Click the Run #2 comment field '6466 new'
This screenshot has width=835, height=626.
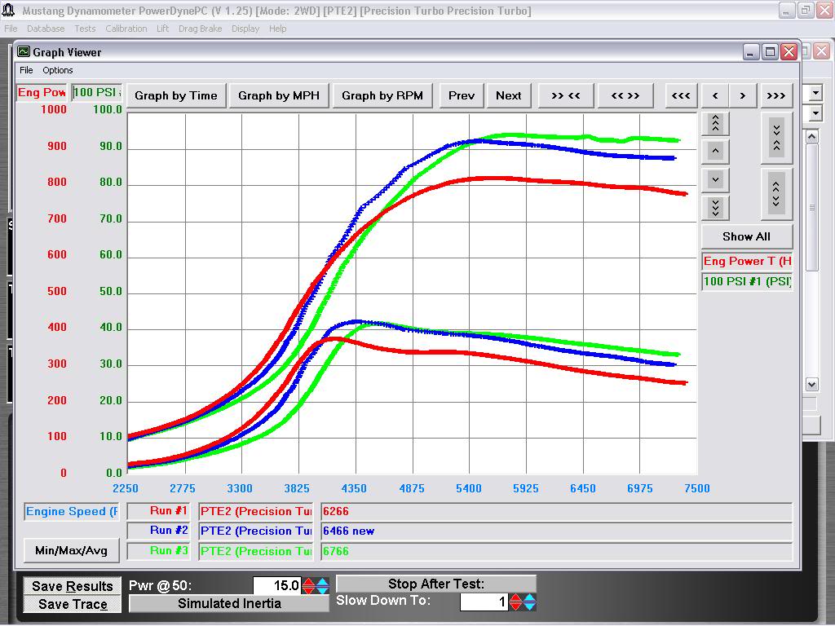click(556, 531)
